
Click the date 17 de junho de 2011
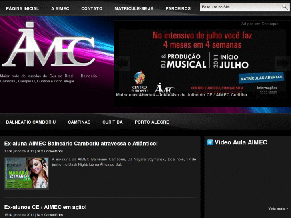tap(19, 151)
